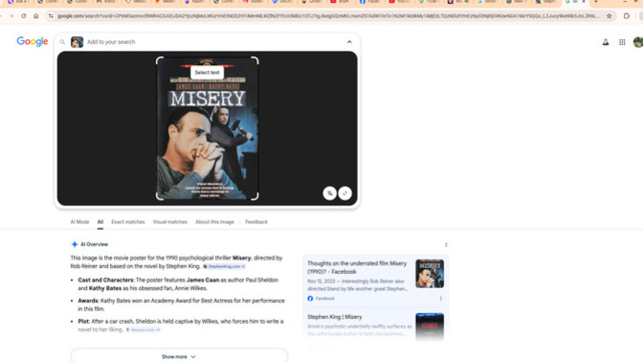This screenshot has width=643, height=362.
Task: Click the Select text button on the poster
Action: [207, 72]
